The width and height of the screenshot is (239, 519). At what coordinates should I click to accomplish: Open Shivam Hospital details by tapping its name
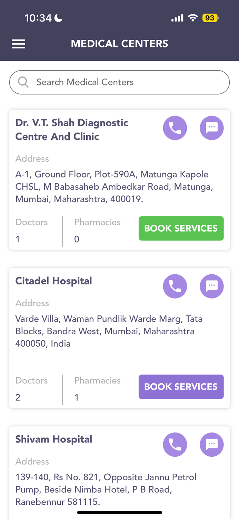click(x=54, y=439)
